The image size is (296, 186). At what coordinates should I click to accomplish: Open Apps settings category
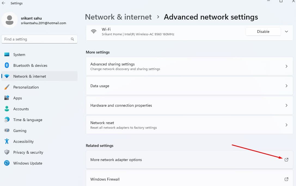[x=39, y=98]
